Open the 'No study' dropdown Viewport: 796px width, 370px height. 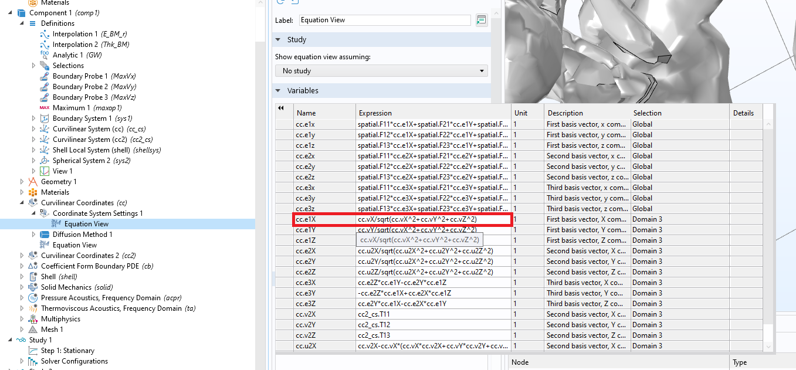[x=381, y=71]
